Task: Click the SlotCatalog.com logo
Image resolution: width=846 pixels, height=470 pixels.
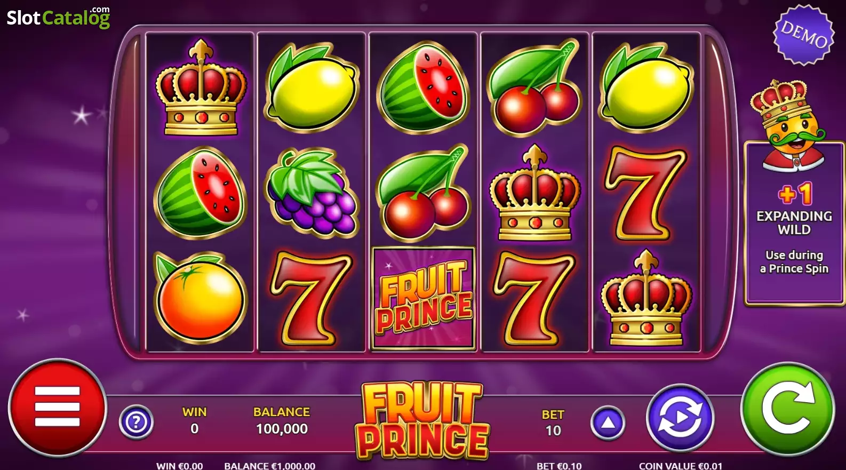Action: click(x=58, y=17)
